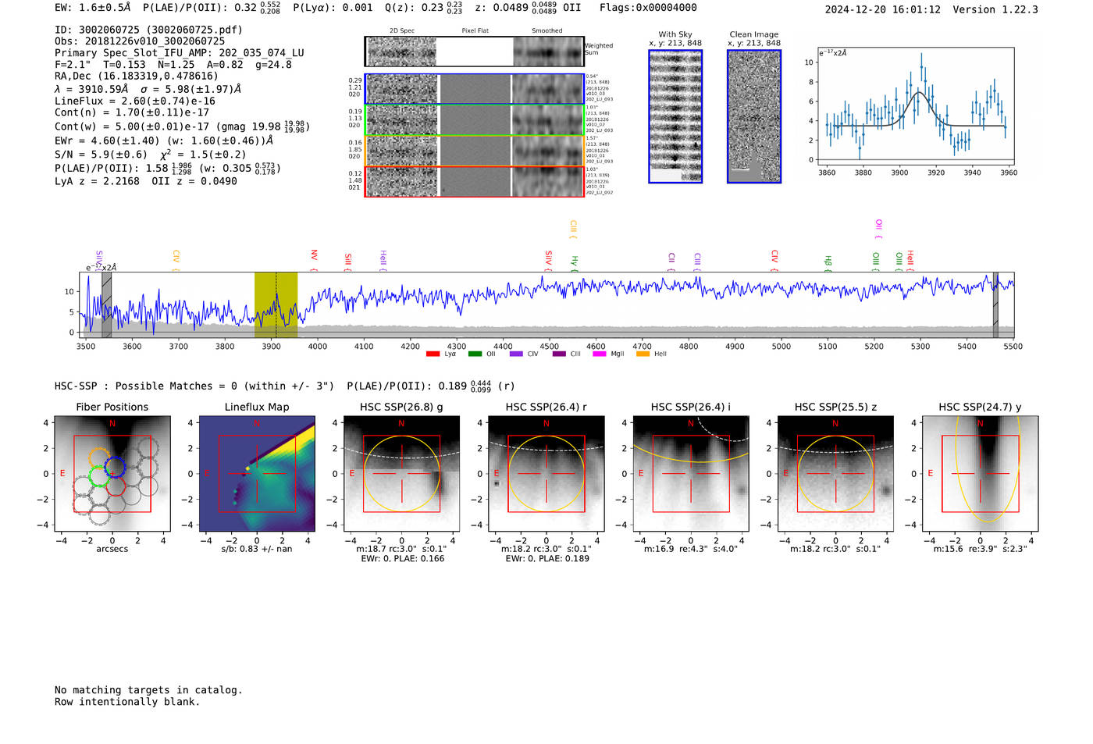
Task: Click the 'S/N = 5.9(±0.6)' line
Action: coord(151,155)
